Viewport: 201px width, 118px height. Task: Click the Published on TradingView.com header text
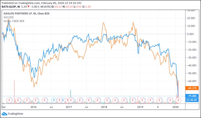coord(42,3)
